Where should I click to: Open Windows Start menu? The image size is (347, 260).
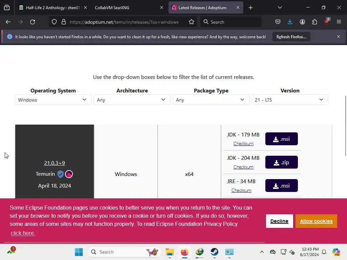pos(79,252)
